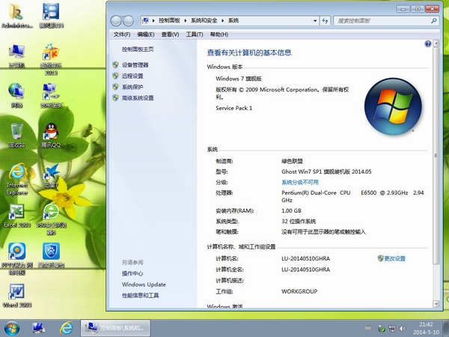Launch Word 2003 desktop shortcut
This screenshot has width=449, height=337.
point(16,296)
